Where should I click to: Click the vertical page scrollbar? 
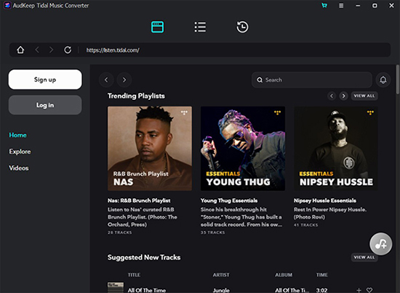click(x=397, y=79)
